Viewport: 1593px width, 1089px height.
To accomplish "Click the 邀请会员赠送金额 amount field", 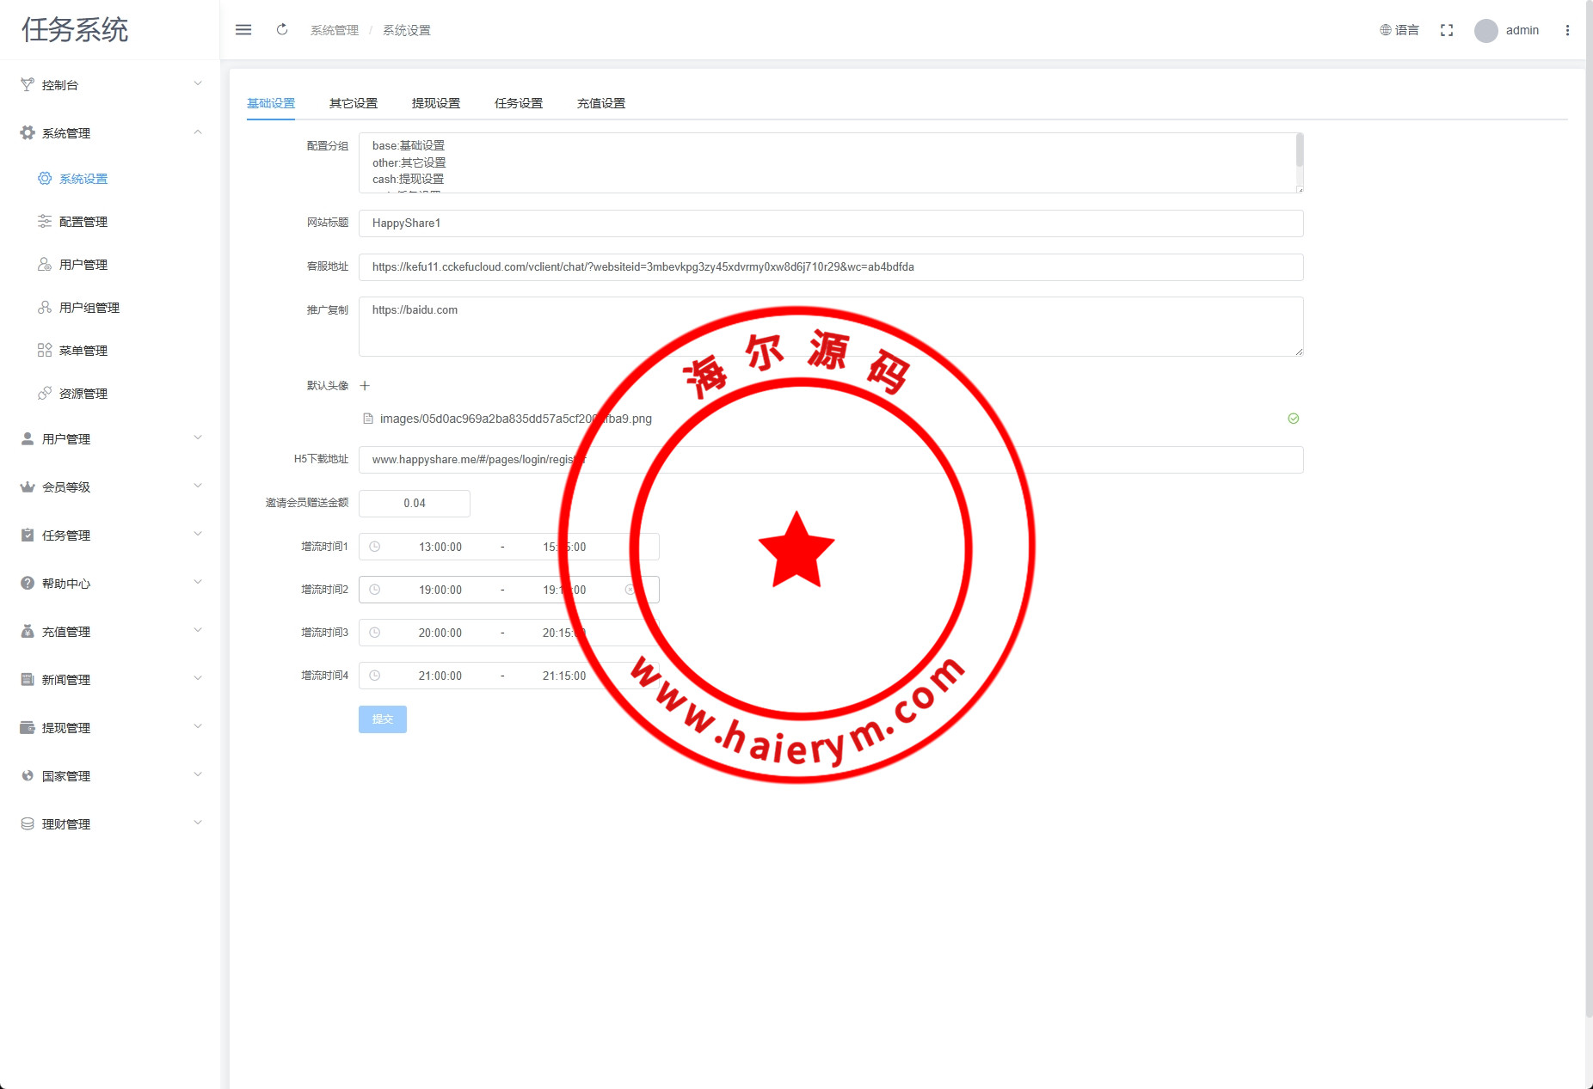I will [415, 504].
